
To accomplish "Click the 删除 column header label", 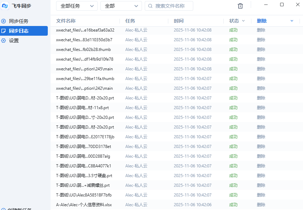I will pos(262,21).
